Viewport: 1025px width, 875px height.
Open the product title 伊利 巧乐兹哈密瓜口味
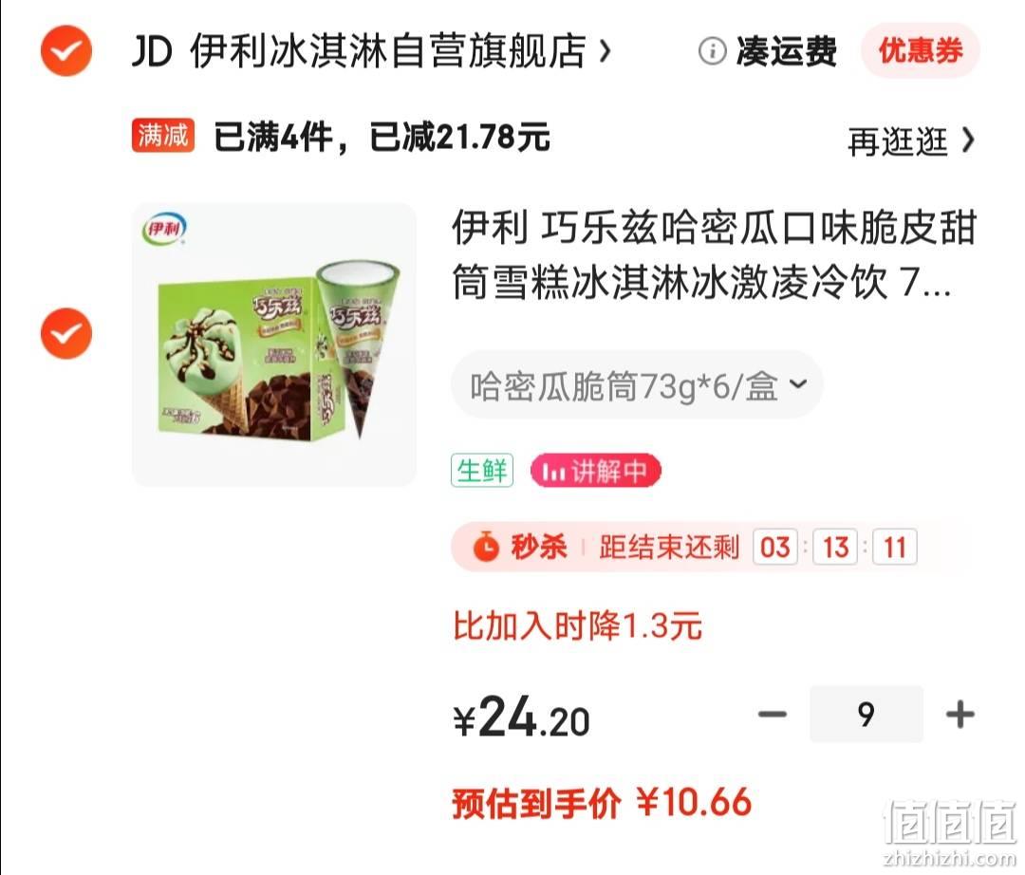[714, 254]
